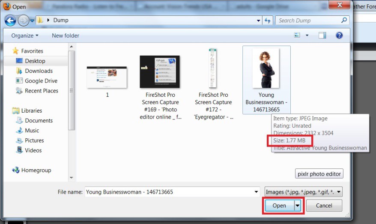Click the search magnifier icon
The height and width of the screenshot is (224, 376).
point(344,20)
